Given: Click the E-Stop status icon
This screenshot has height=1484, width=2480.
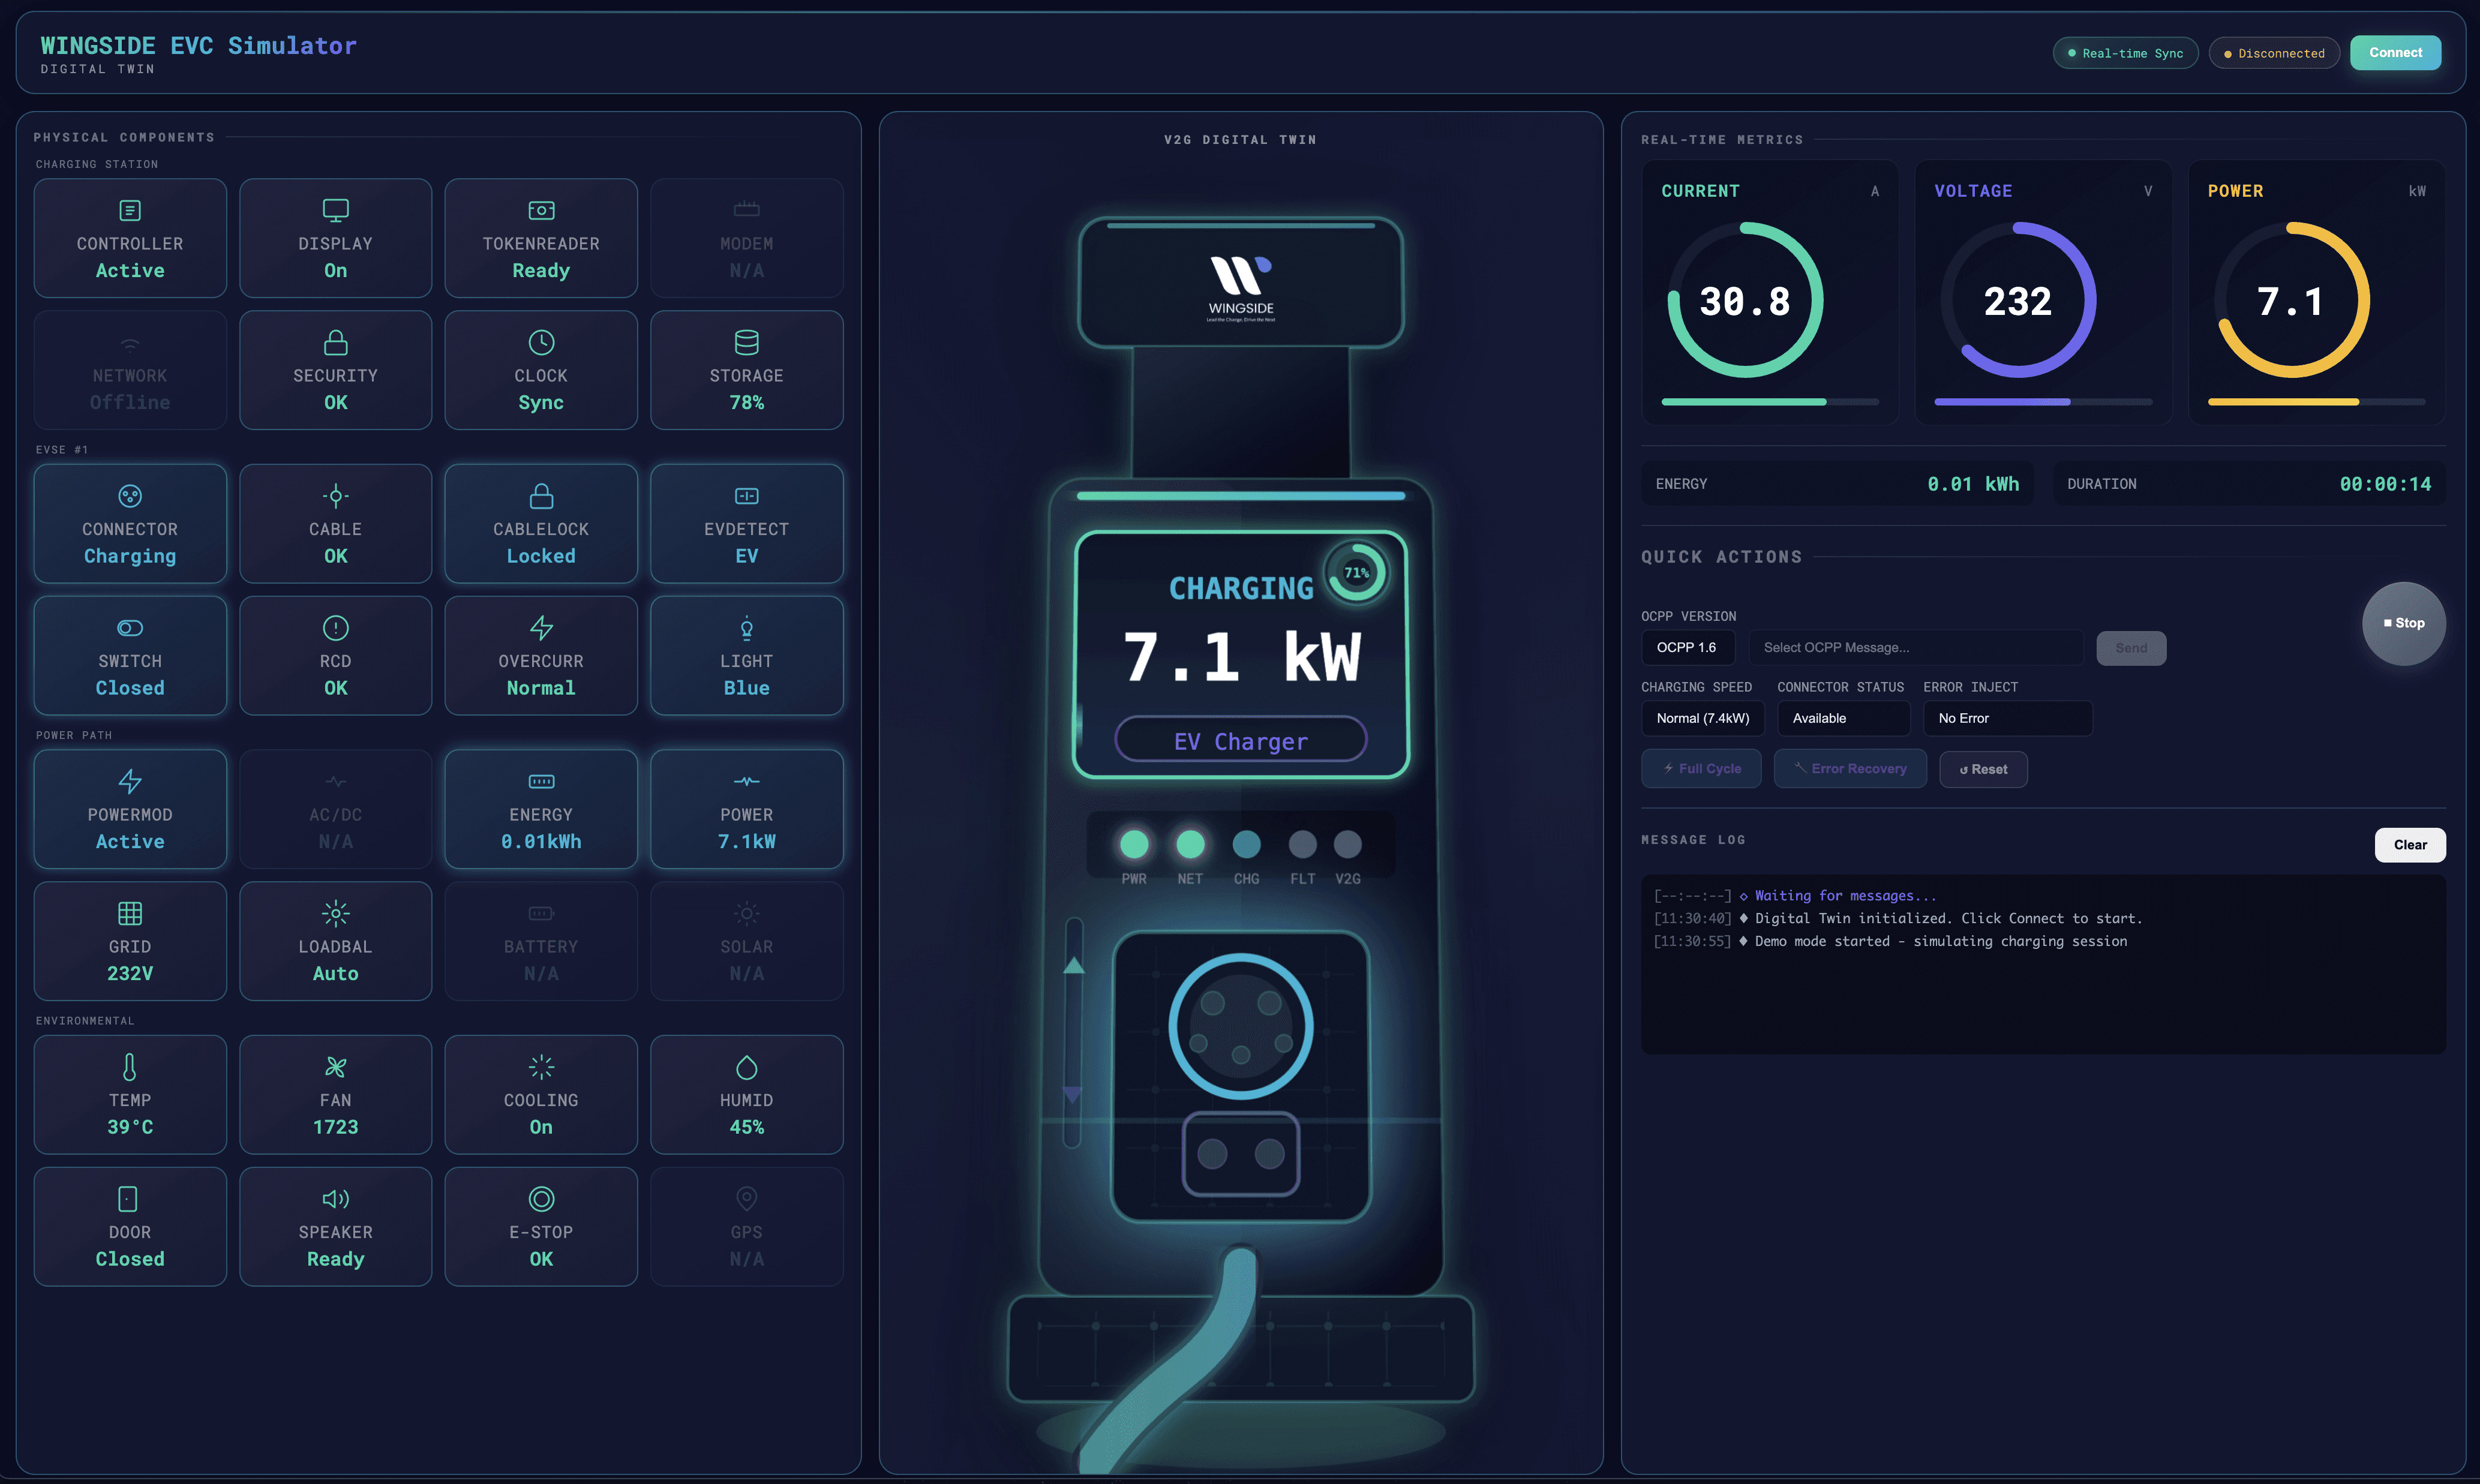Looking at the screenshot, I should [541, 1199].
